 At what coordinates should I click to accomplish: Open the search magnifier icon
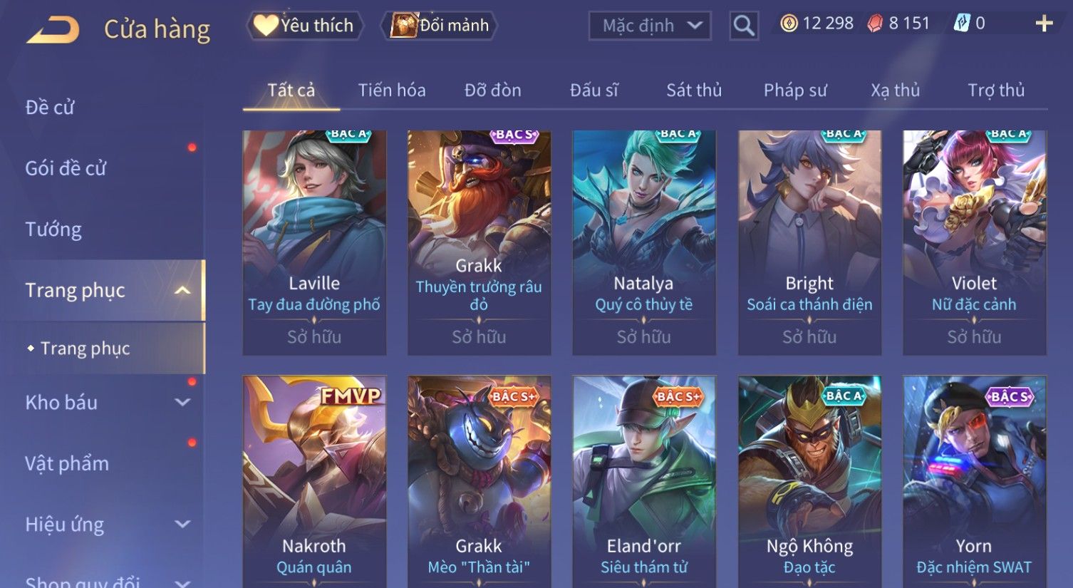[744, 26]
